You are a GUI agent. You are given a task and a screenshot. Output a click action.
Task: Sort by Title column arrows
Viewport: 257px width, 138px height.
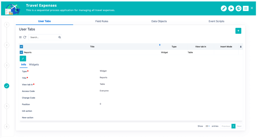[x=160, y=45]
